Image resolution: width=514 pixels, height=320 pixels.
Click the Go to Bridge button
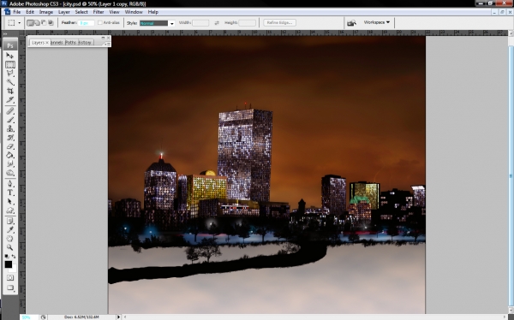tap(351, 22)
